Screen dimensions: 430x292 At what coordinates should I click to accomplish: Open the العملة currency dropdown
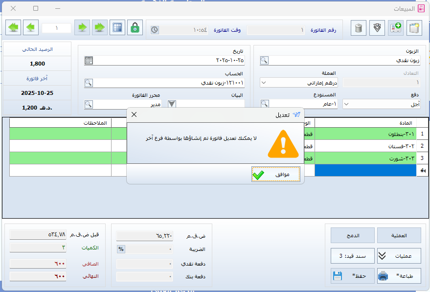click(x=264, y=82)
